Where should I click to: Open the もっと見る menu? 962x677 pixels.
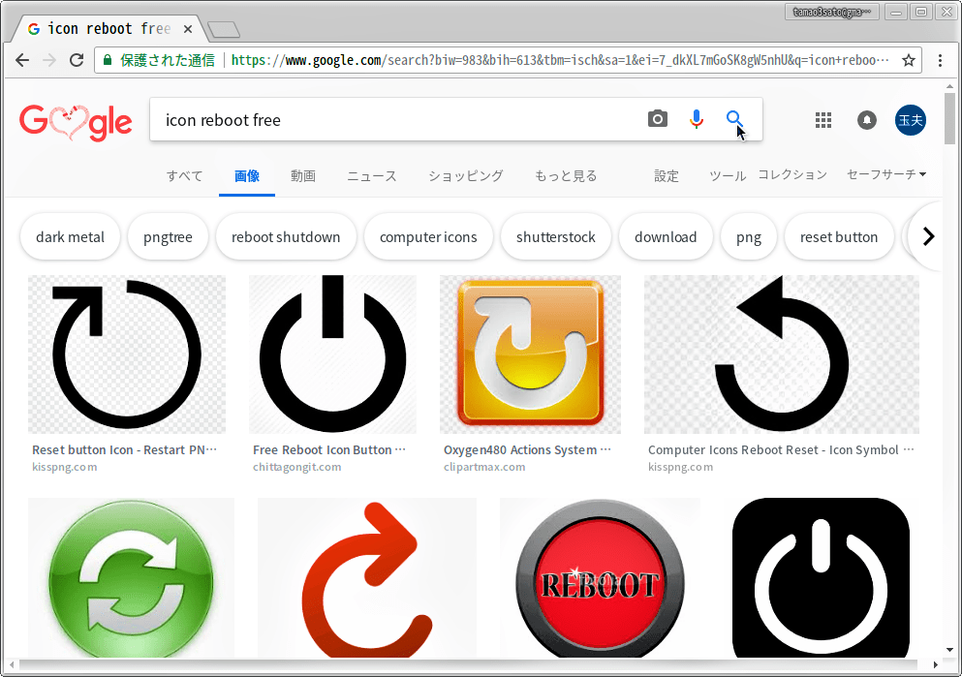coord(566,176)
